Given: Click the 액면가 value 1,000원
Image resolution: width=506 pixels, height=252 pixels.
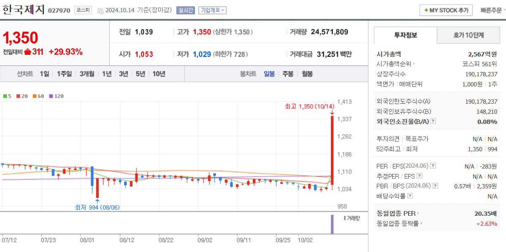Looking at the screenshot, I should [472, 84].
